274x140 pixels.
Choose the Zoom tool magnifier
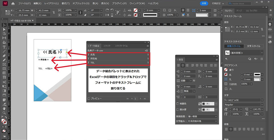pyautogui.click(x=4, y=113)
